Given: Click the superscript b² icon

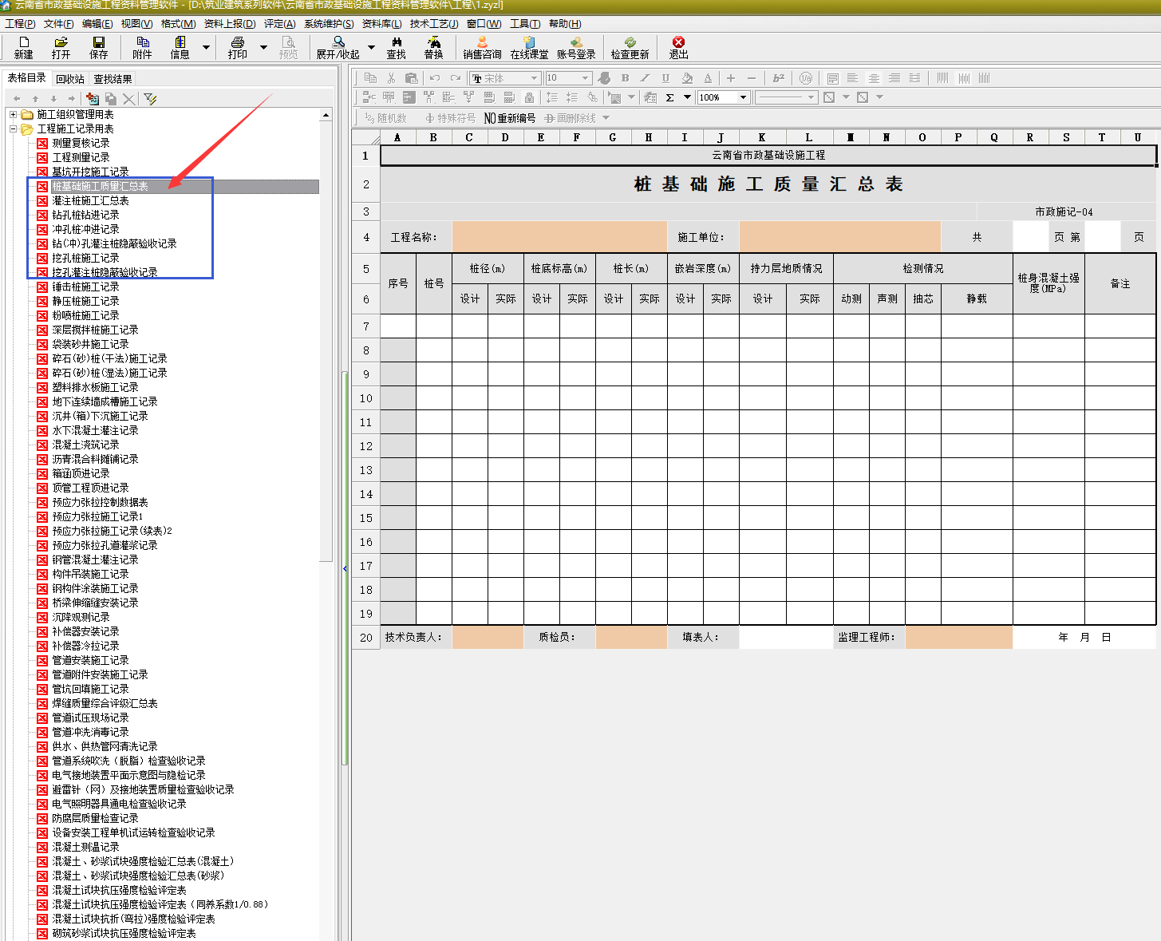Looking at the screenshot, I should (779, 77).
